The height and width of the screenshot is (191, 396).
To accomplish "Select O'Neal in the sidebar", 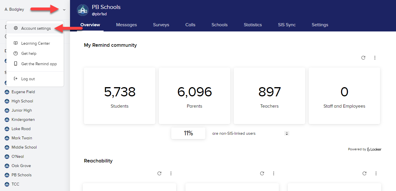I will point(18,156).
